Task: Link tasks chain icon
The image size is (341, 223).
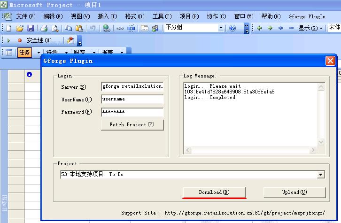Action: click(120, 28)
